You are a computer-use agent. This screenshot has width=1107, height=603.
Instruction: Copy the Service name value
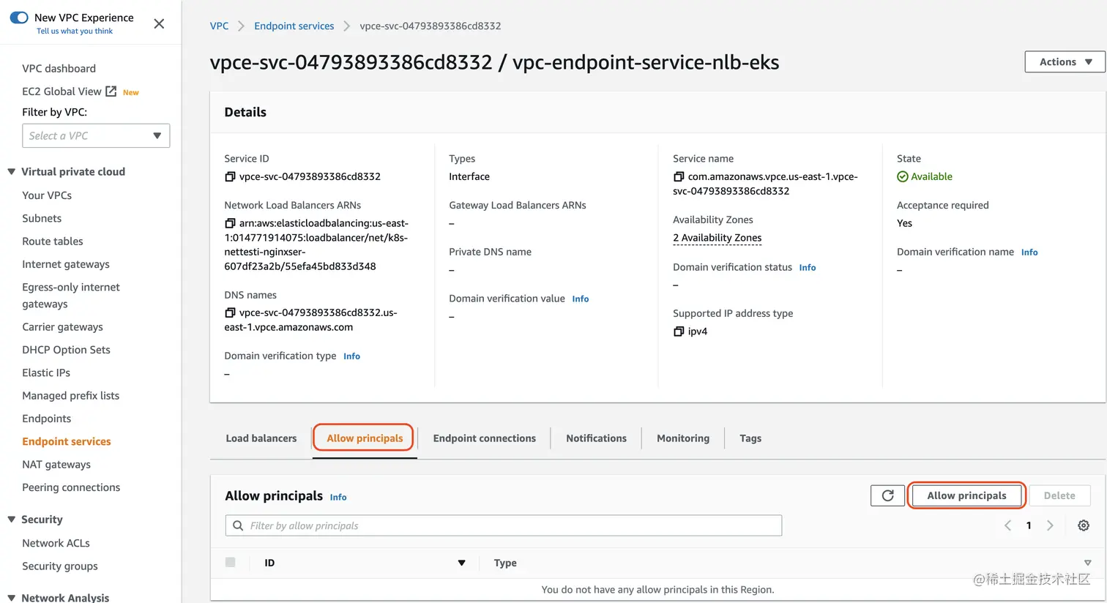[x=679, y=177]
